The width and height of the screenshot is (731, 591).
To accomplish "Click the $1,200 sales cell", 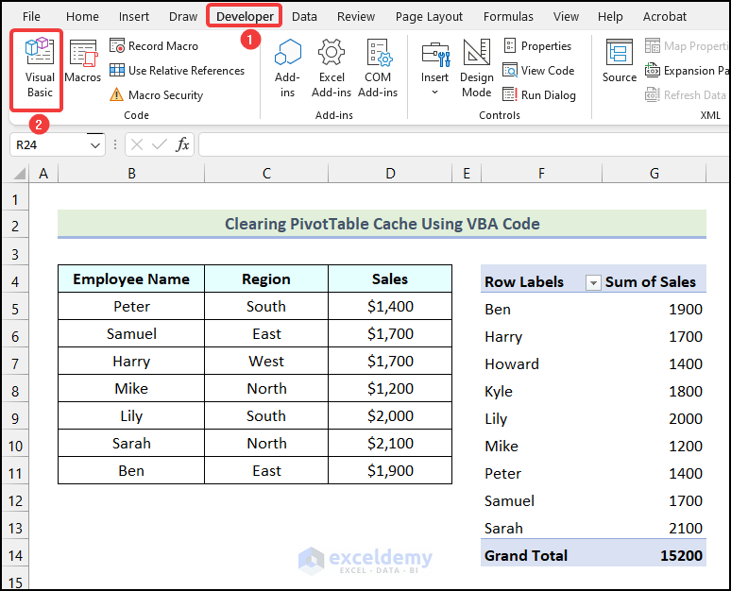I will click(x=390, y=388).
